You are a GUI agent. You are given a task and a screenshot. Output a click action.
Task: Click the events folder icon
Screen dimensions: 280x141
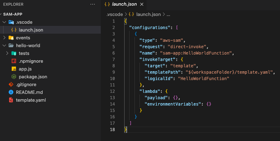coord(11,38)
